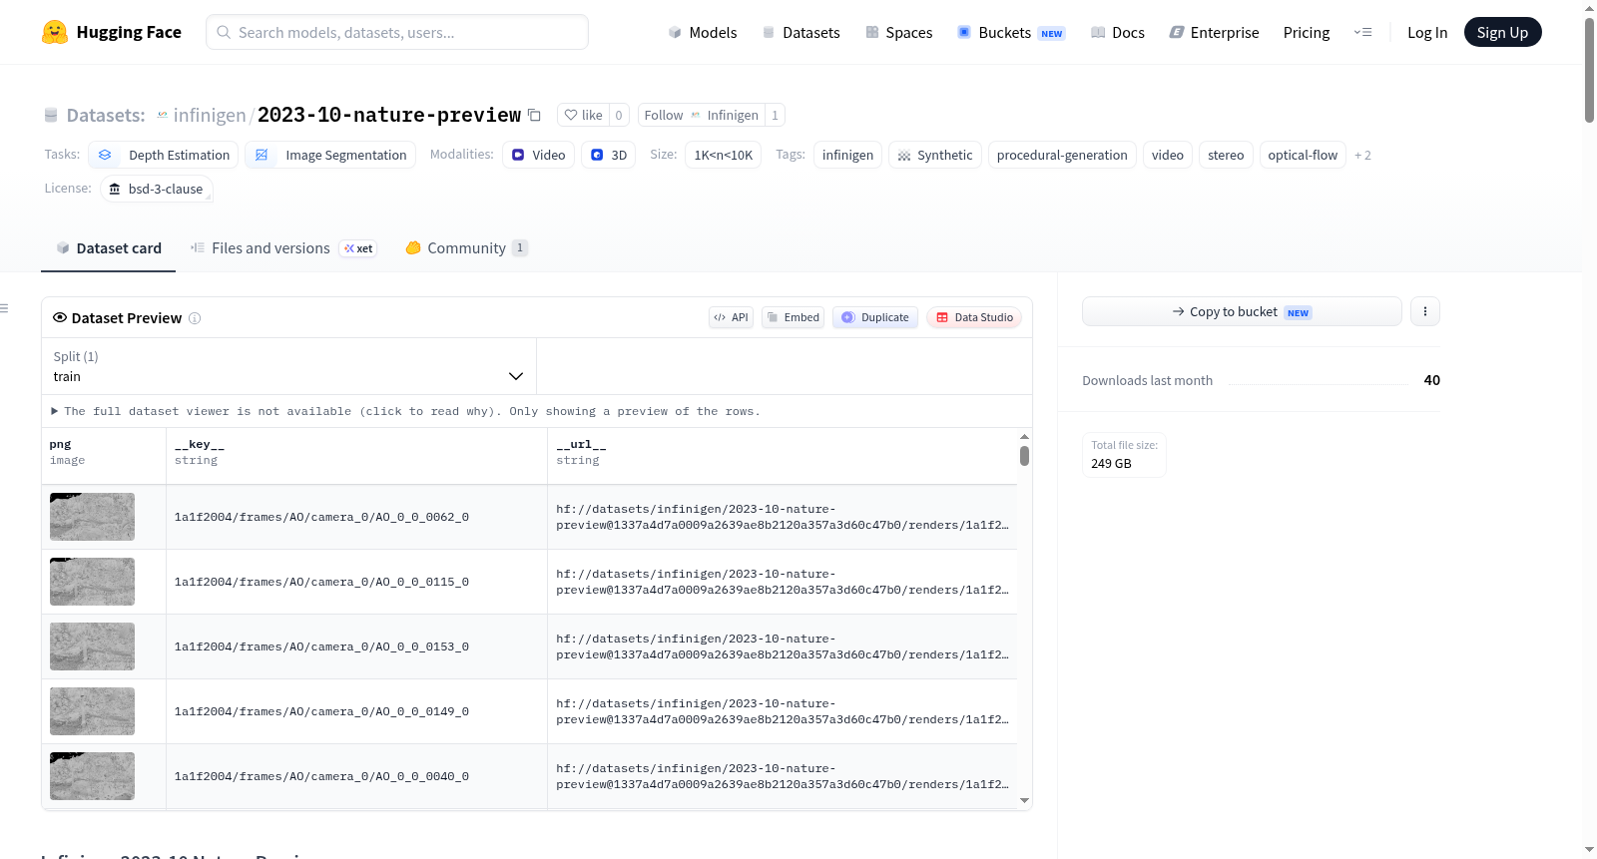Screen dimensions: 1597x859
Task: Expand the dataset viewer not available notice
Action: pos(405,411)
